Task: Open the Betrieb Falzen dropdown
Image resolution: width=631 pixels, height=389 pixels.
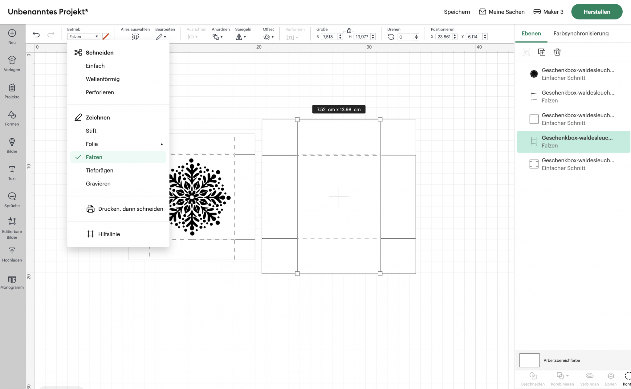Action: tap(83, 37)
